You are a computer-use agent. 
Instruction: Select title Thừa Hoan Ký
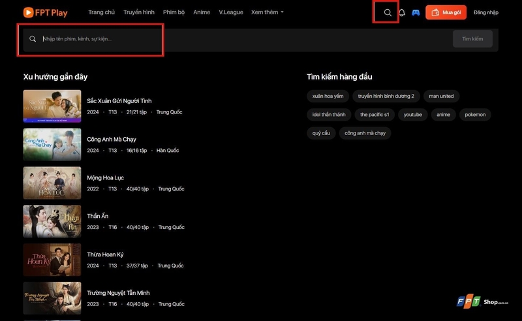pos(105,254)
